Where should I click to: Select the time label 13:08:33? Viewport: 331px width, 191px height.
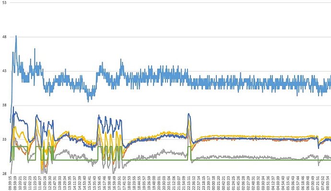coord(60,183)
